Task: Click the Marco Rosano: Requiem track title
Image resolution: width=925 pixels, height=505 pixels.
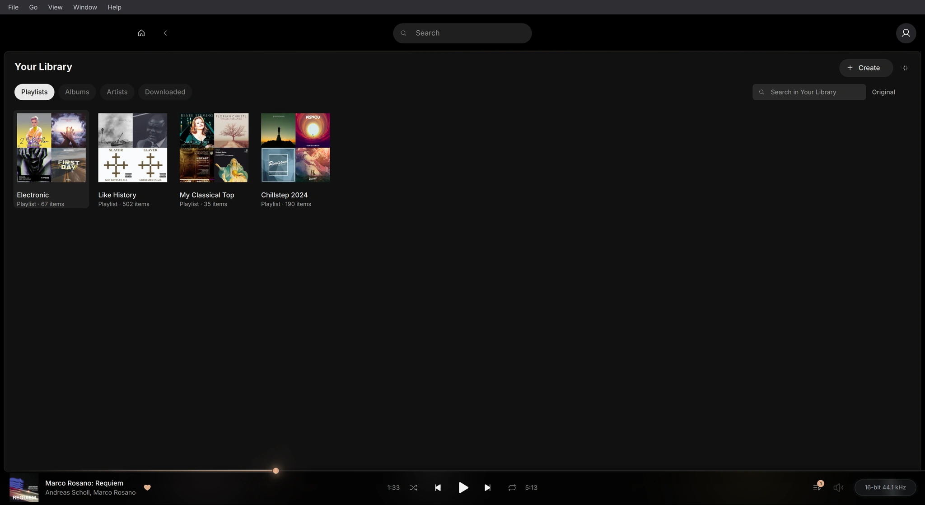Action: click(84, 483)
